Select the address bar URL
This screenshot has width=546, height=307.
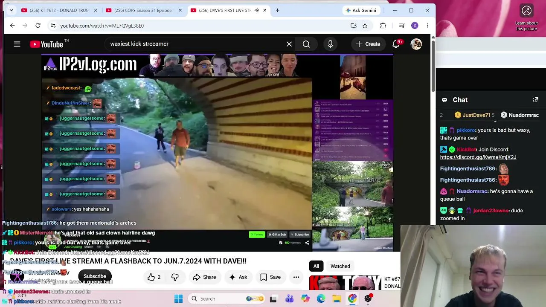(x=102, y=26)
